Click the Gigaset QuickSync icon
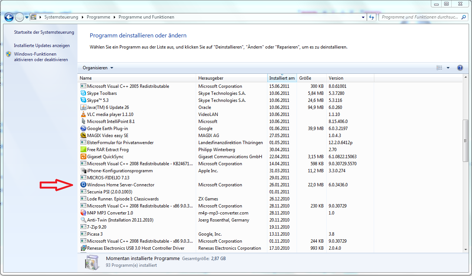The width and height of the screenshot is (472, 276). [83, 157]
